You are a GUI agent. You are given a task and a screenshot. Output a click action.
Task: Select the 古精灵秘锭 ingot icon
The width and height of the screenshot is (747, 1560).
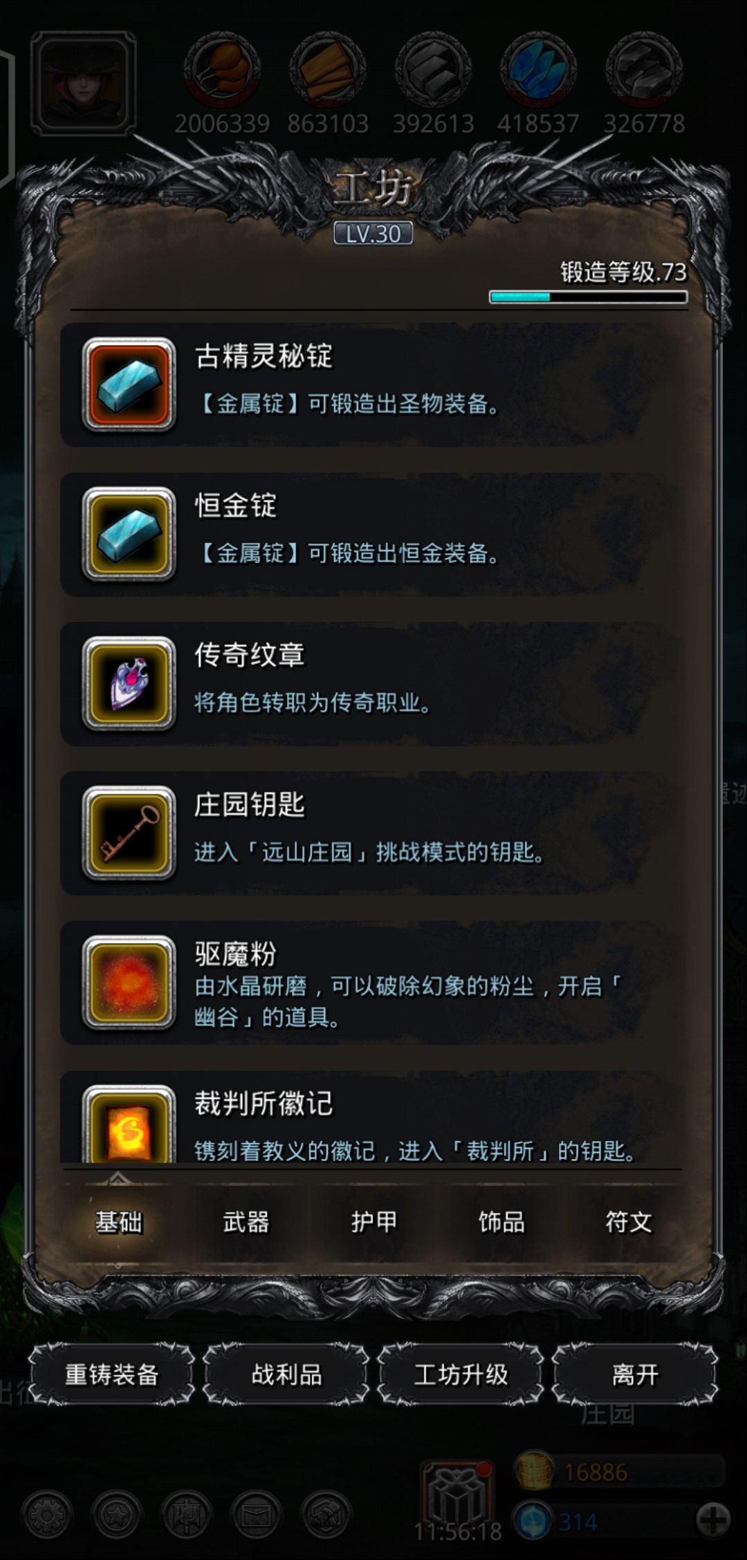click(x=129, y=384)
